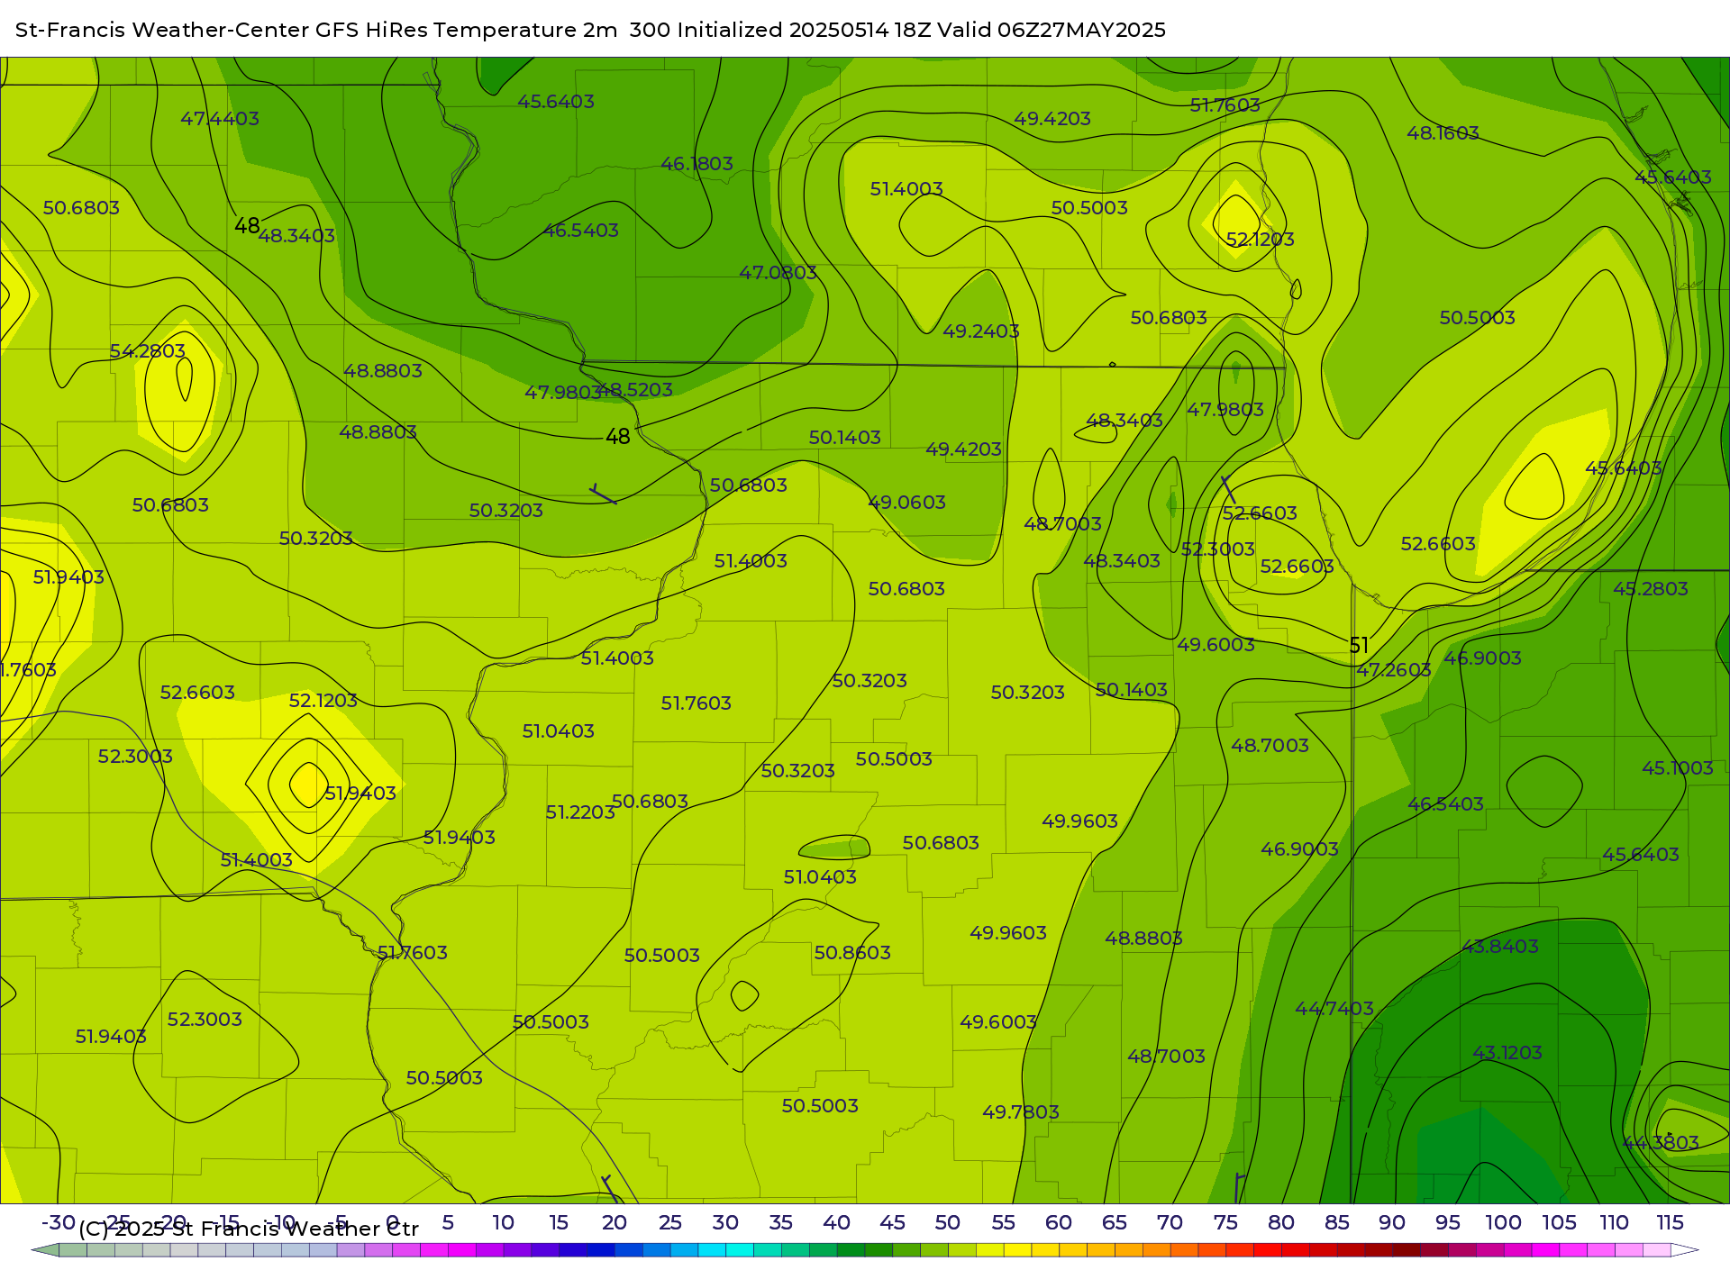Click the 48.3403 value beside the 48 contour label

[x=296, y=236]
